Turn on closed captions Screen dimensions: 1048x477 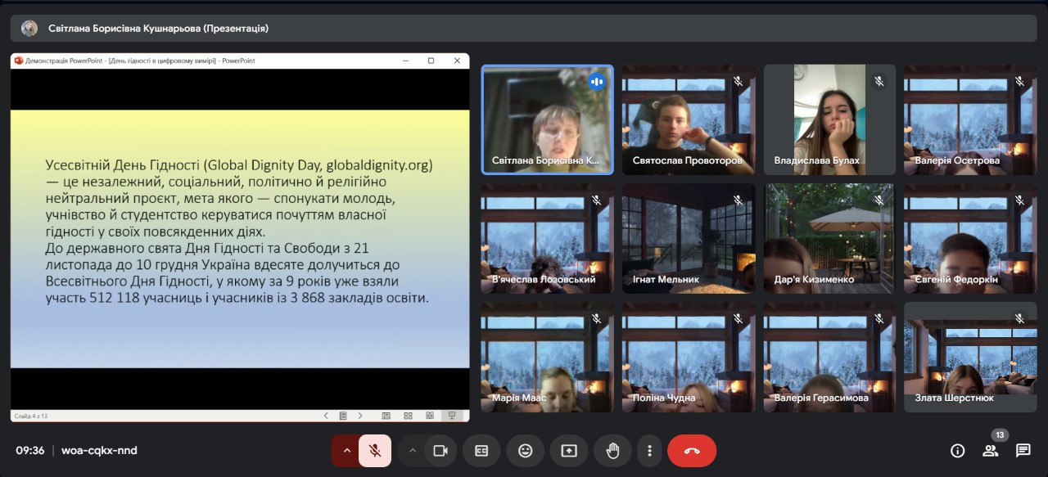pos(481,451)
